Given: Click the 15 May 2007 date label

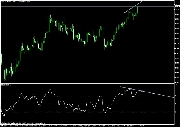Looking at the screenshot, I should point(82,126).
